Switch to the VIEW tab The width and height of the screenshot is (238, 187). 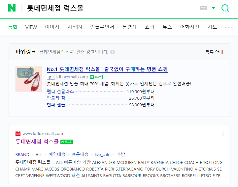pos(31,27)
